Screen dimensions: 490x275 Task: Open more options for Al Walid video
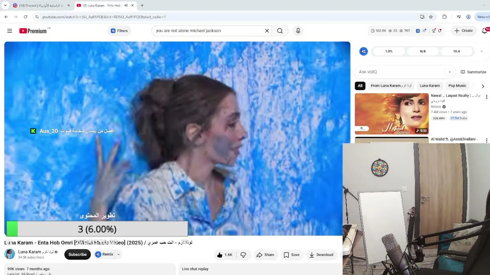click(x=487, y=141)
